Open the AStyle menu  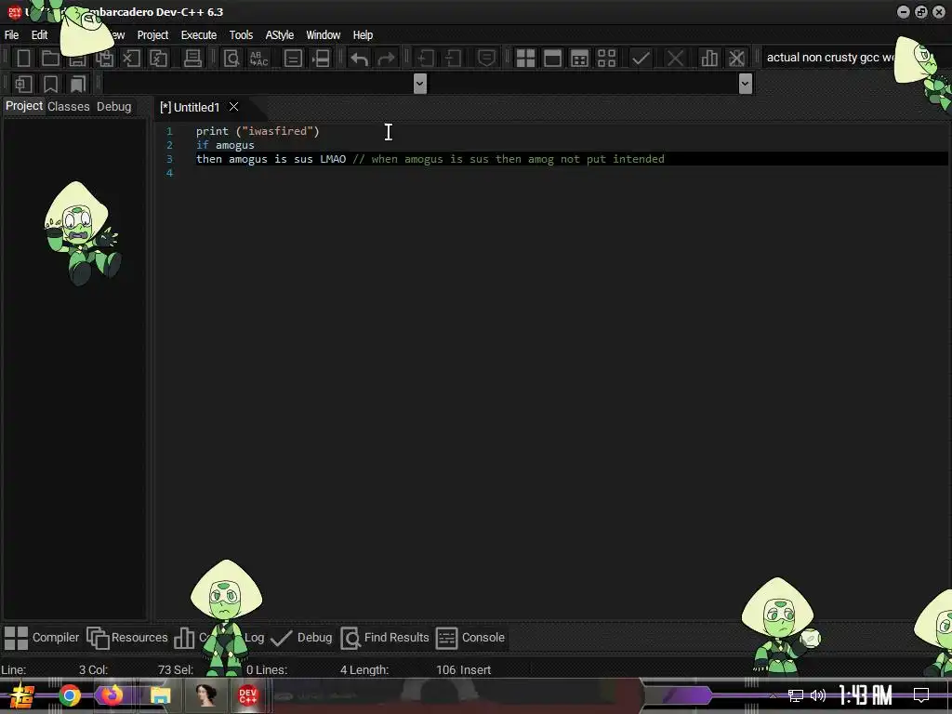click(279, 34)
